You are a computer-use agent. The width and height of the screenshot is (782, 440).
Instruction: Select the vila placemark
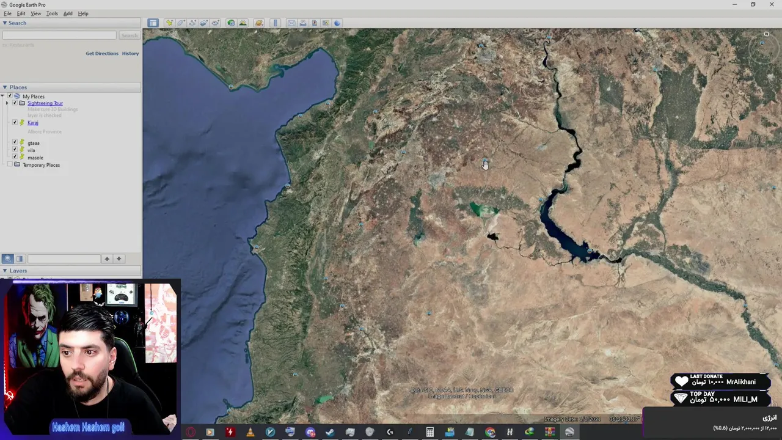click(x=31, y=150)
